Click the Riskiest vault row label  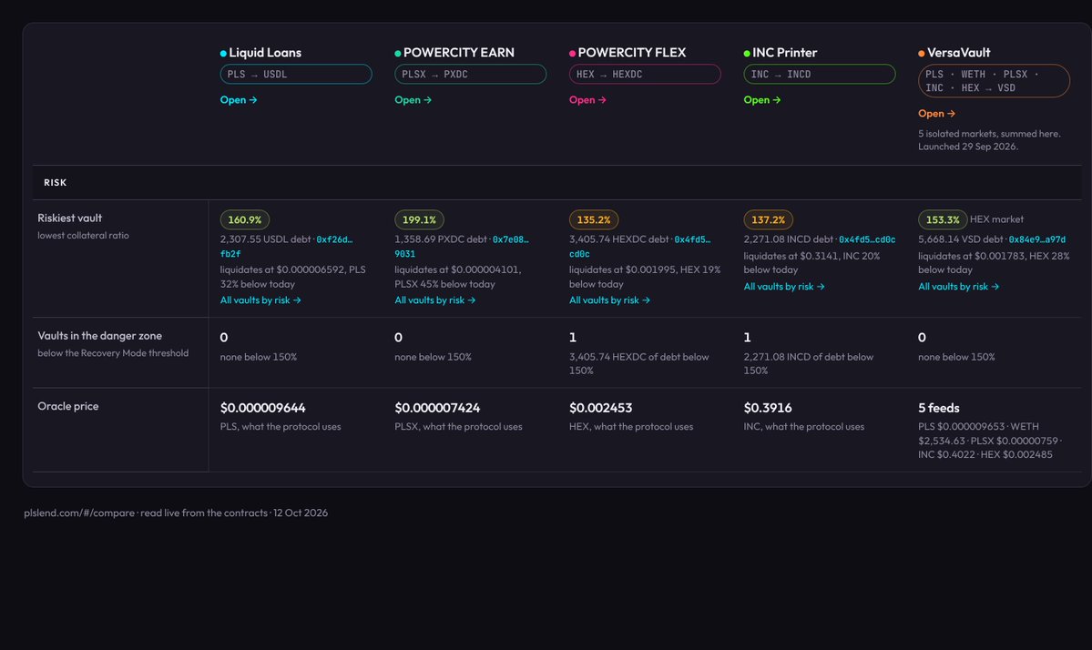pyautogui.click(x=69, y=218)
